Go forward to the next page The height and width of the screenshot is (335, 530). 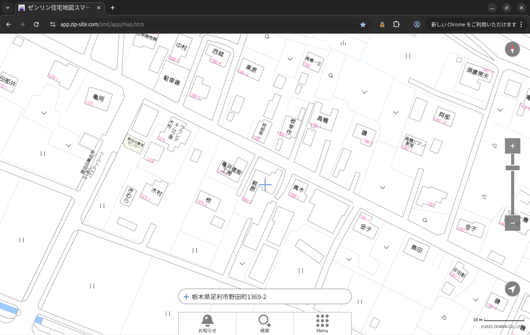22,24
